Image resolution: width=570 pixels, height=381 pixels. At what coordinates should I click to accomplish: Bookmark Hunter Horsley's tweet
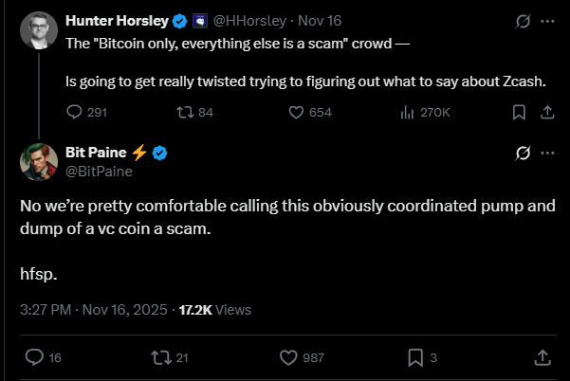pyautogui.click(x=518, y=113)
